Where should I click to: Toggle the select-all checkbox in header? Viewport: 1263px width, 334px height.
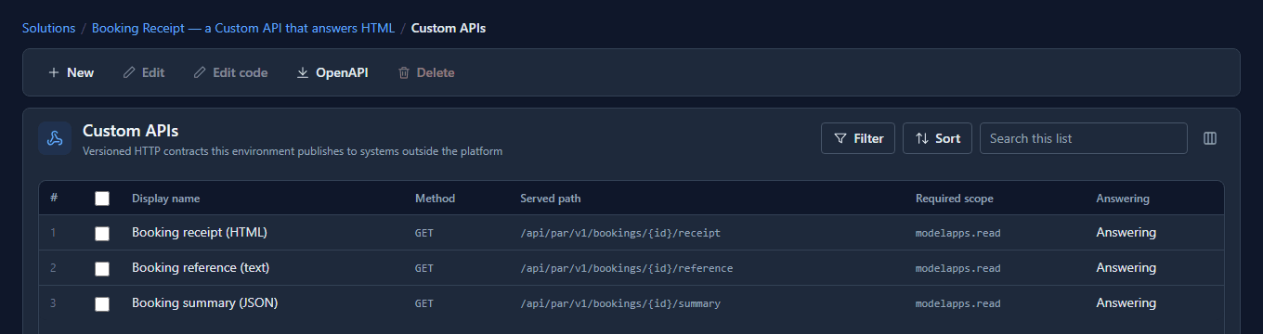pos(102,199)
